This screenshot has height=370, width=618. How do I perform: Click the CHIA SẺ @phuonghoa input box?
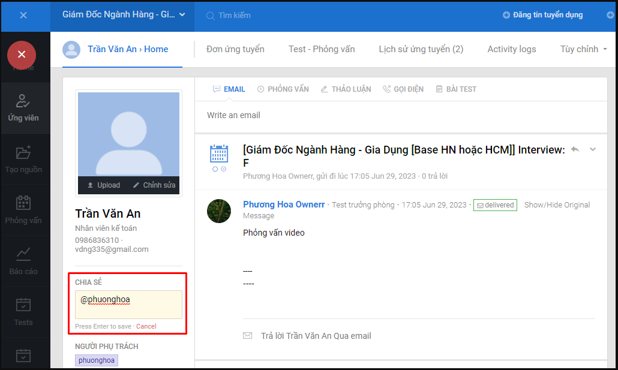click(x=128, y=305)
